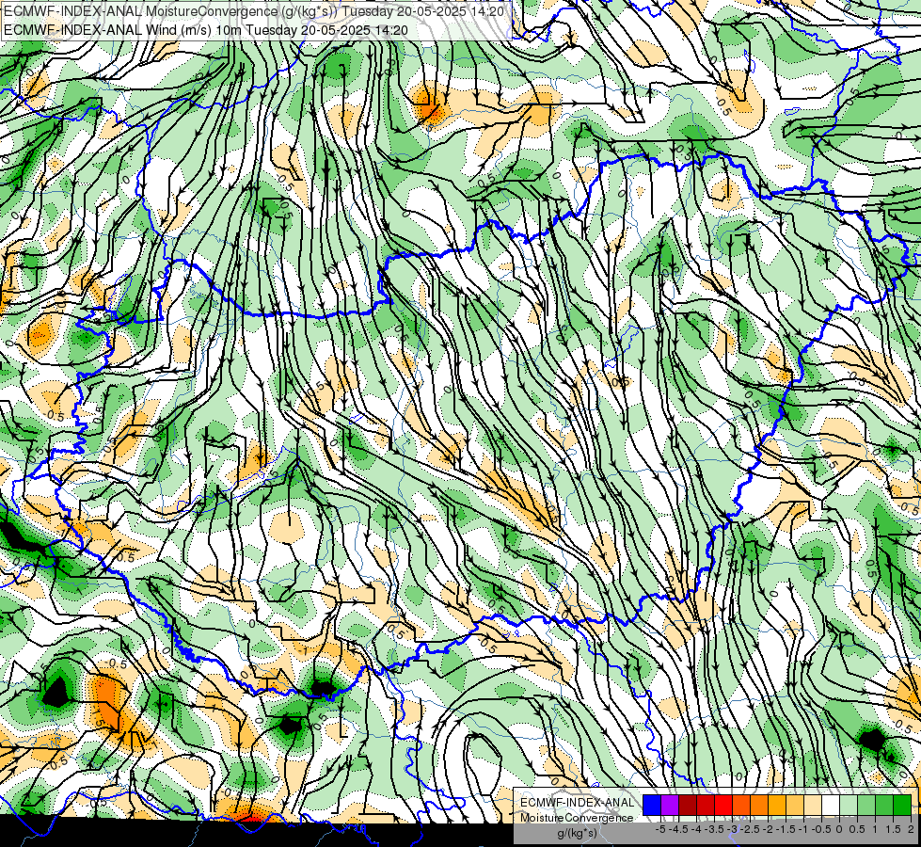Click the Wind (m/s) 10m title line

click(x=206, y=30)
